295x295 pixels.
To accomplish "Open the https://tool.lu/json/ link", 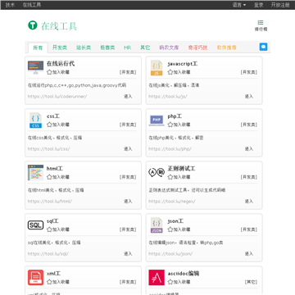I will click(170, 253).
